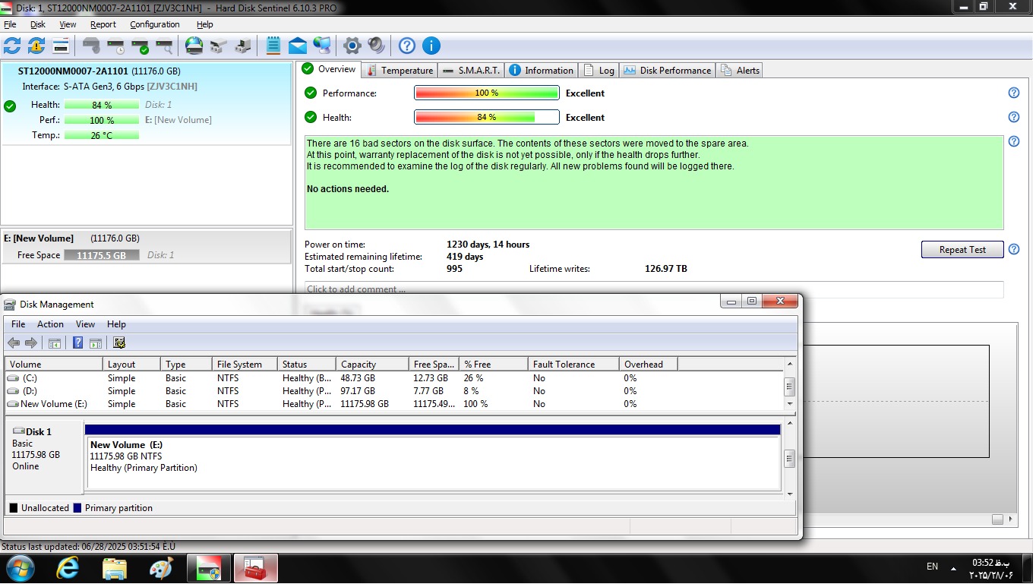Open the Disk Performance tab
This screenshot has width=1036, height=584.
click(668, 70)
